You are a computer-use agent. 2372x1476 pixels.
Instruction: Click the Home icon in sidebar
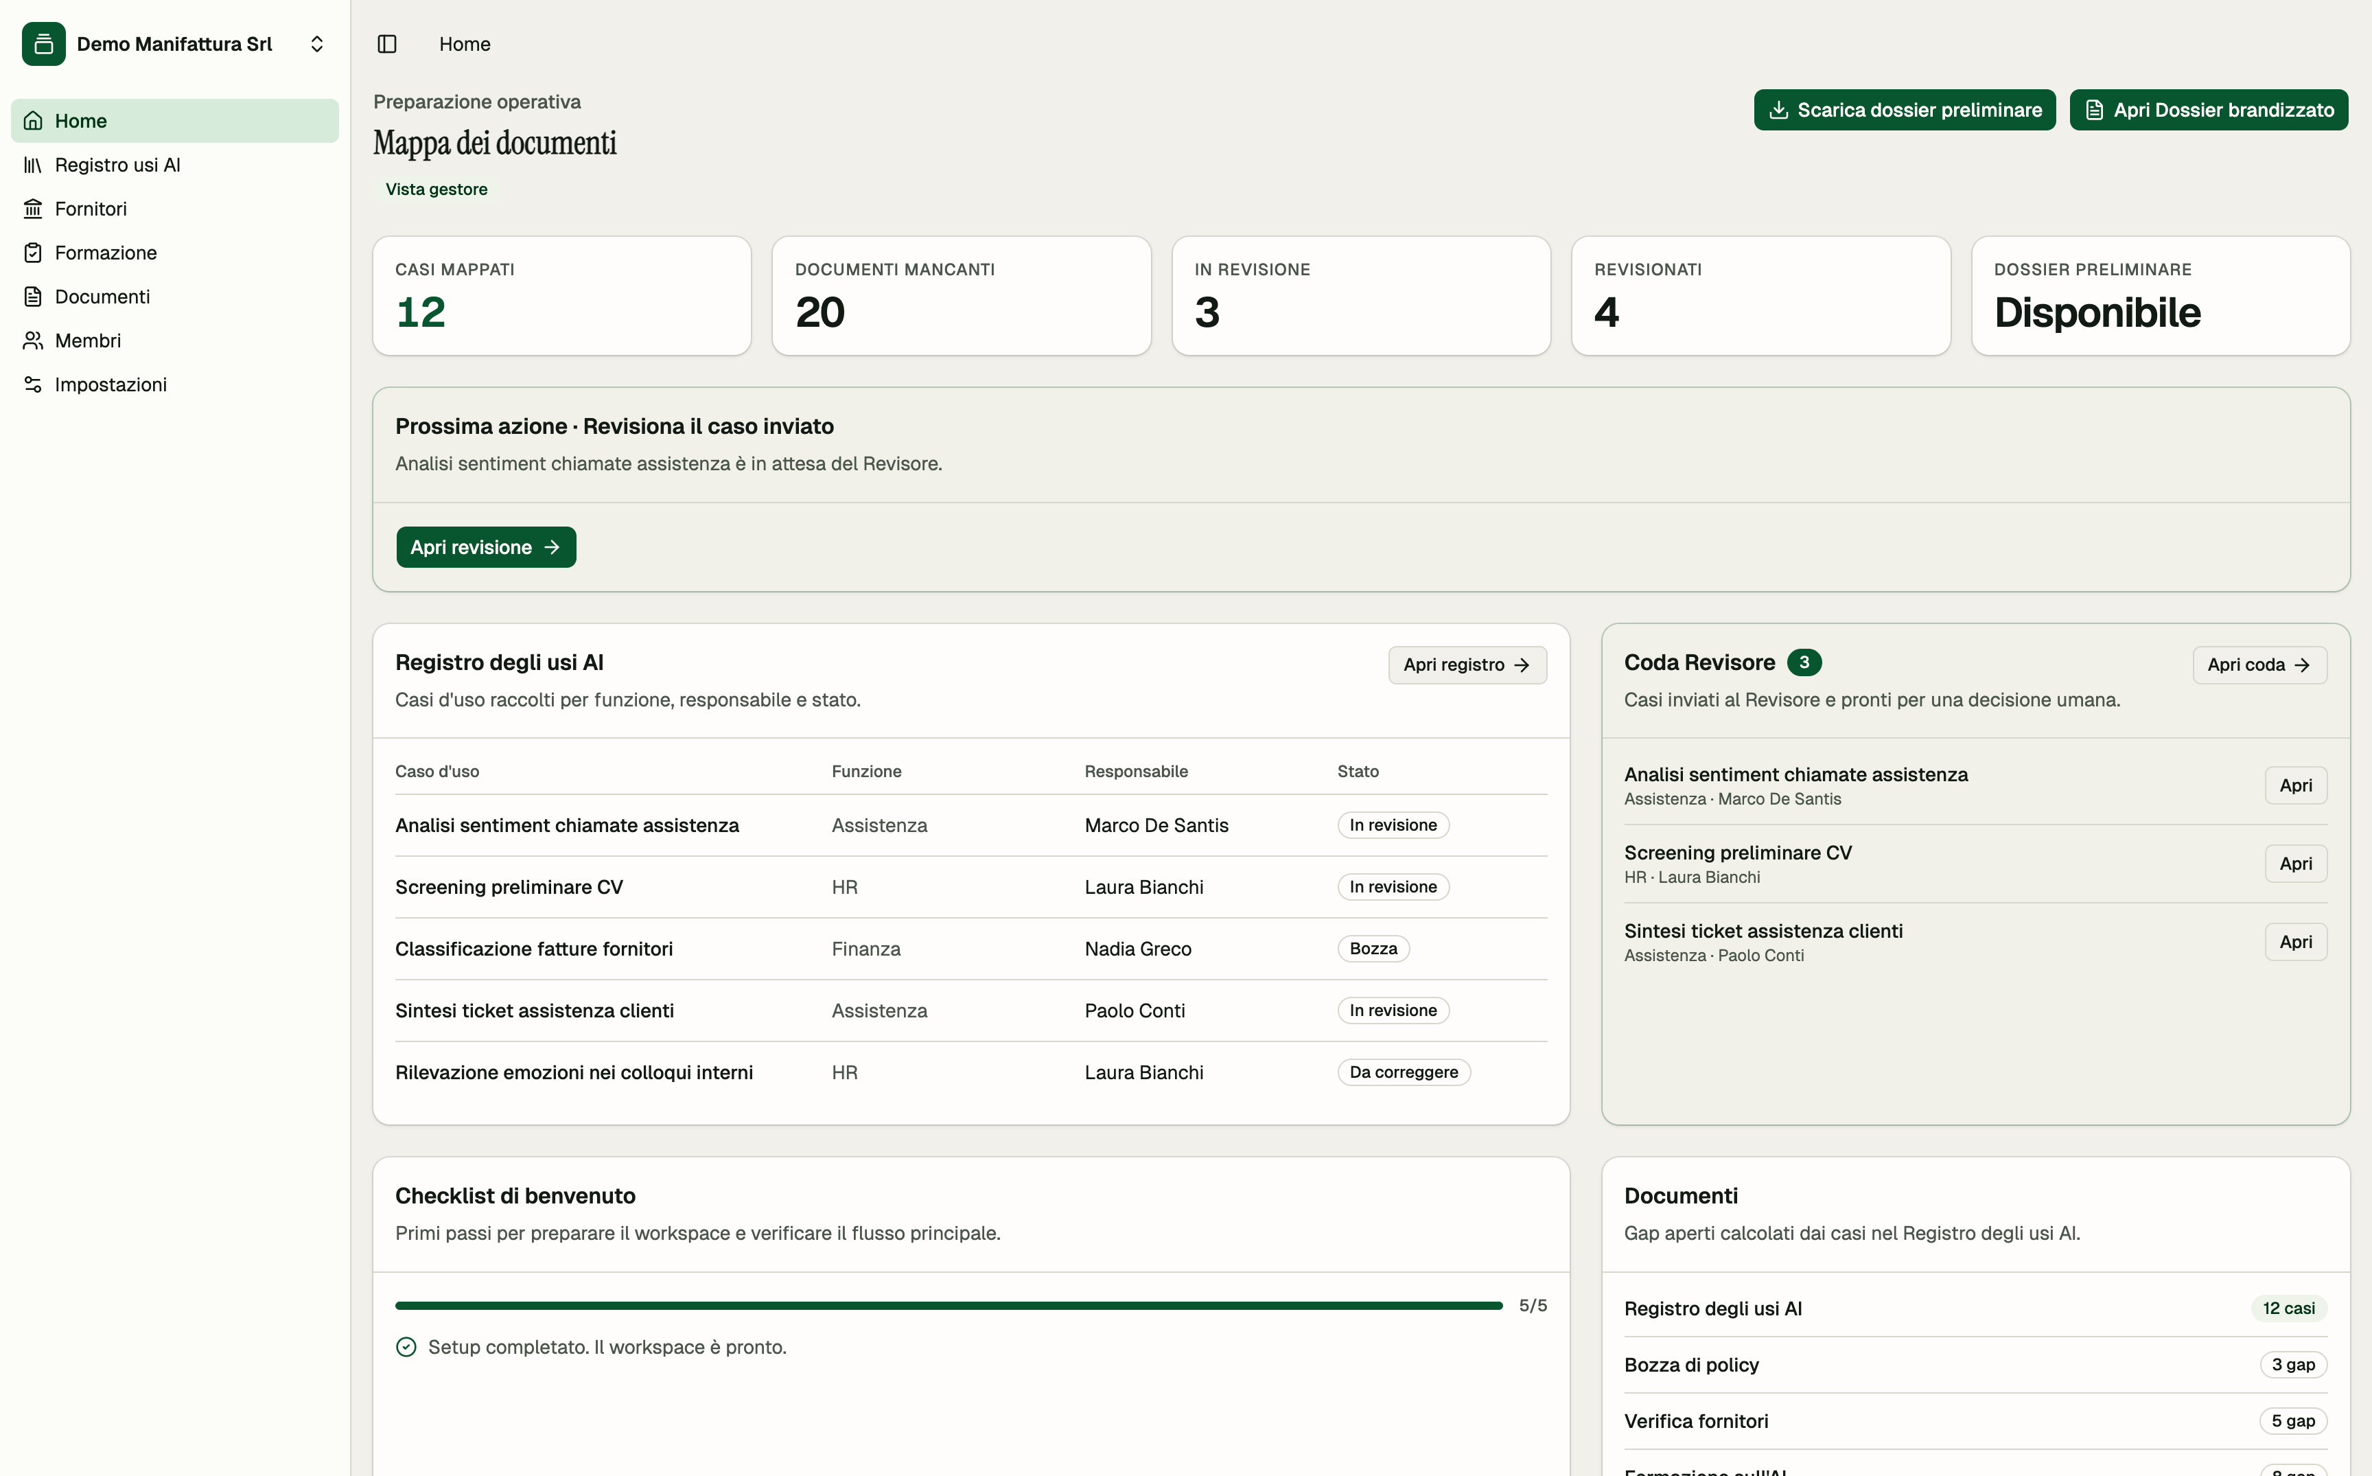tap(33, 121)
